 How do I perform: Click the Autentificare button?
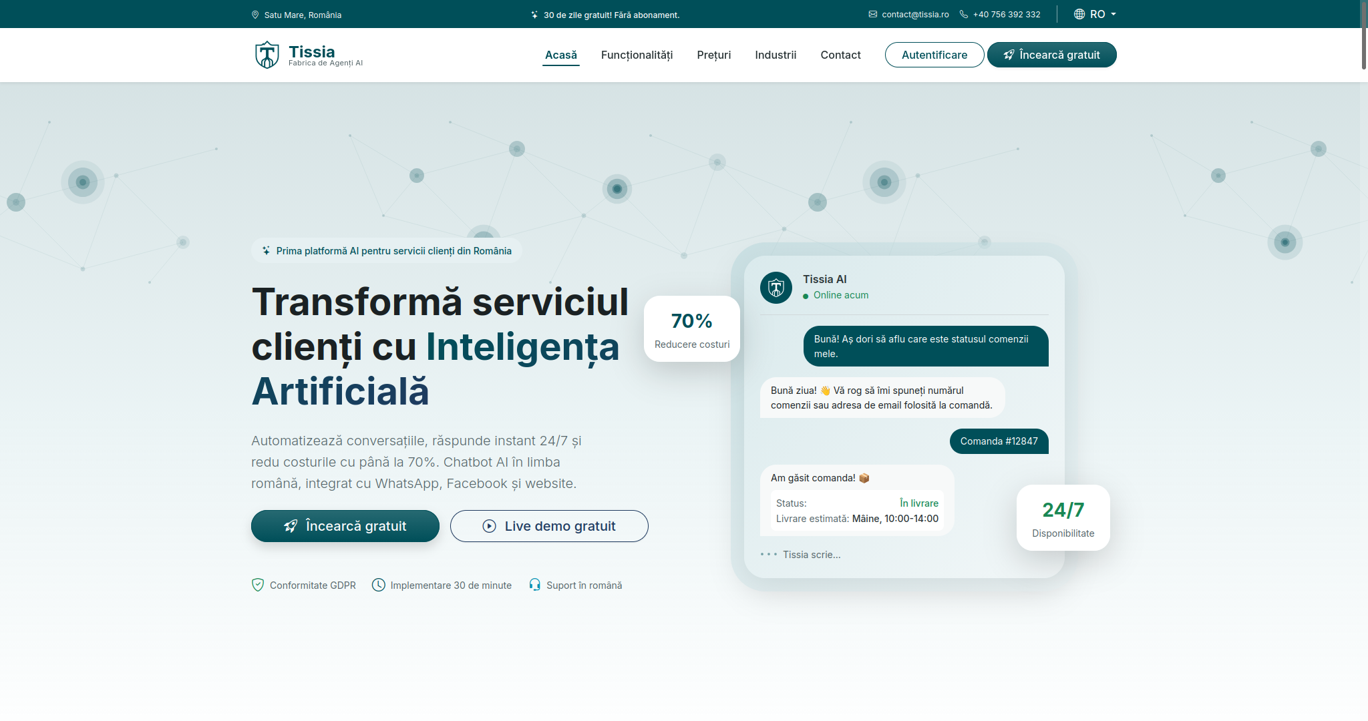(x=934, y=55)
